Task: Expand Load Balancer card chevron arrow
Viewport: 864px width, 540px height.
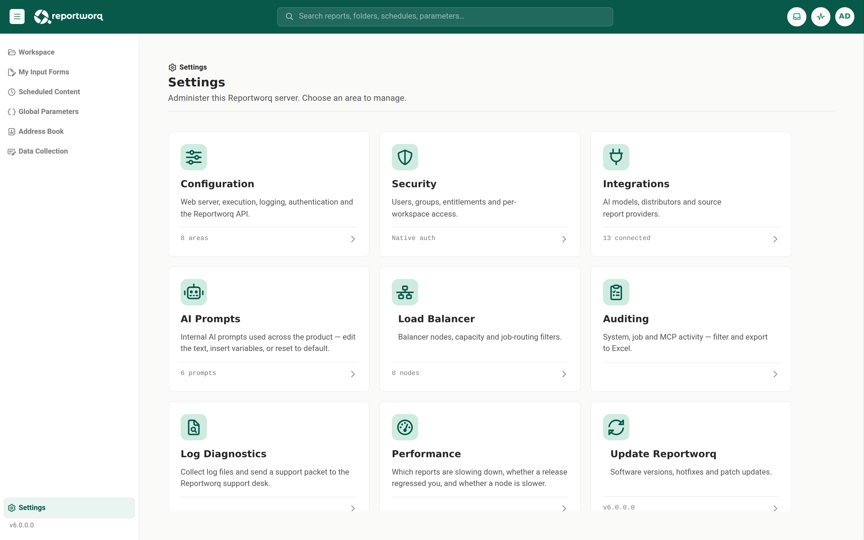Action: (x=564, y=374)
